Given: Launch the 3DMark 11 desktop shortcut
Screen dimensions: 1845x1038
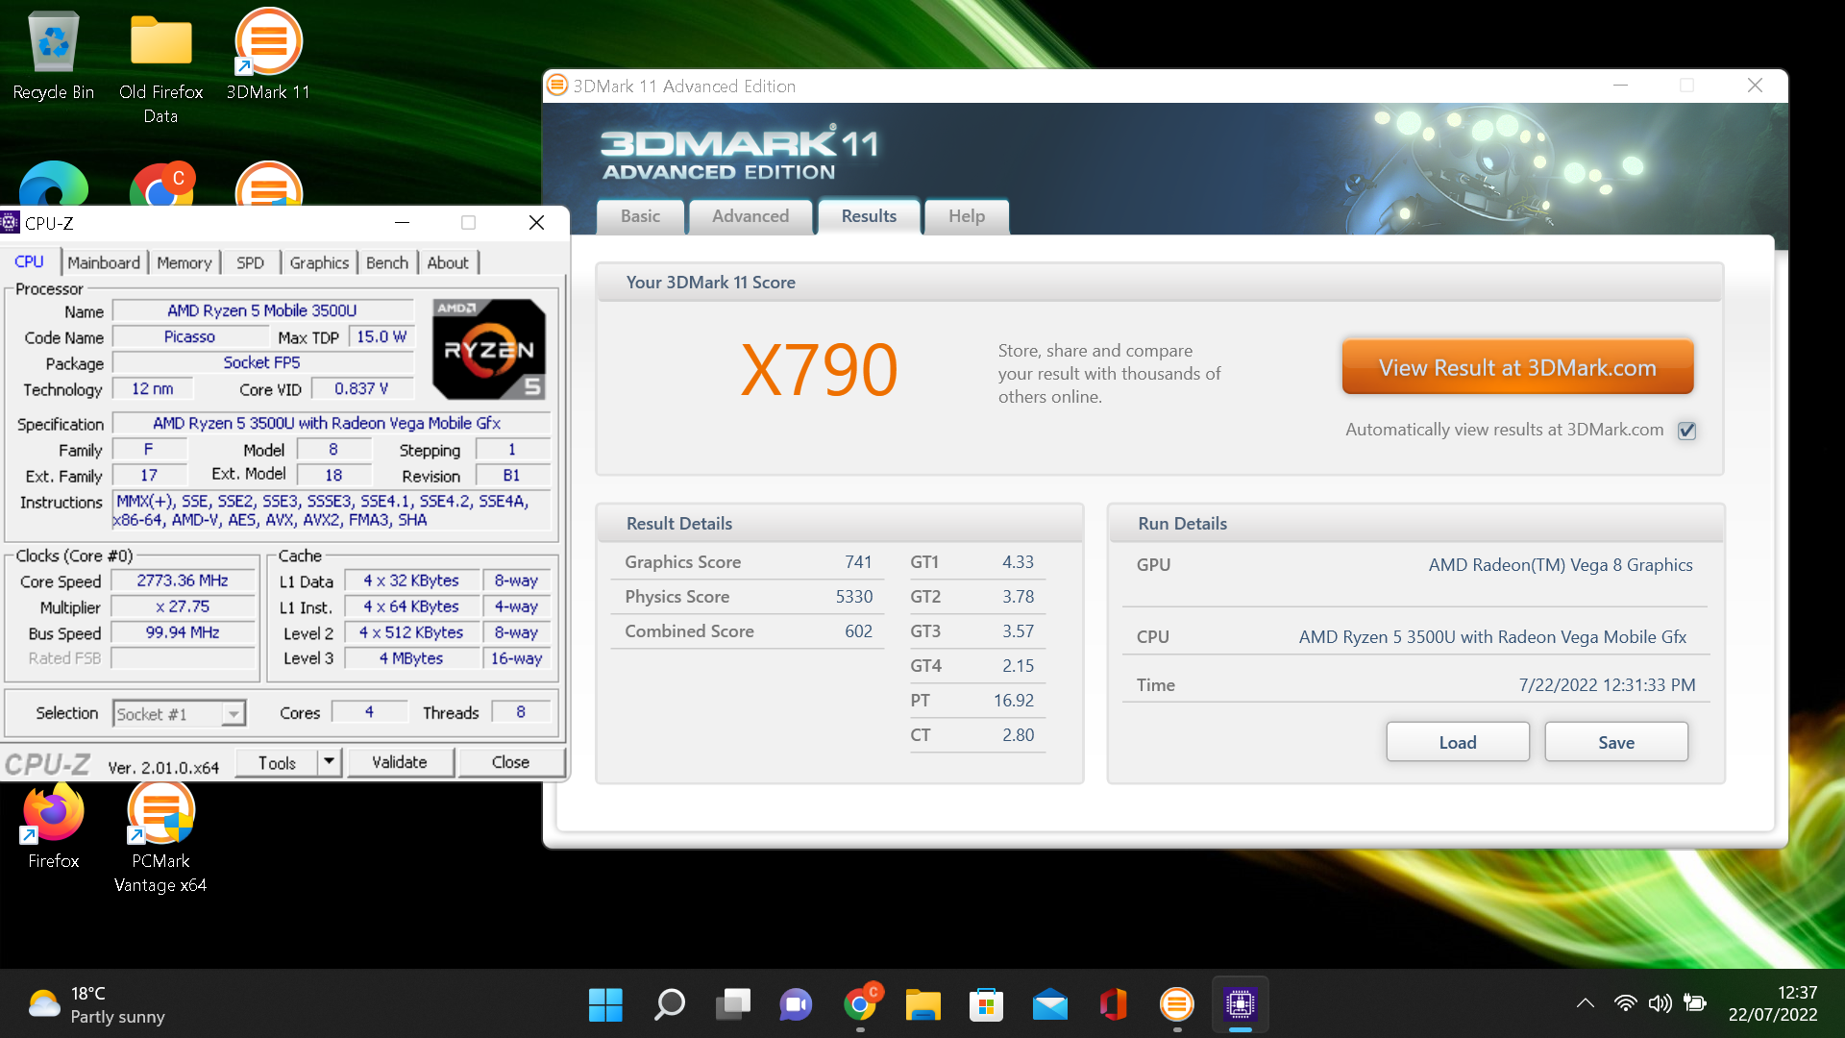Looking at the screenshot, I should point(268,56).
